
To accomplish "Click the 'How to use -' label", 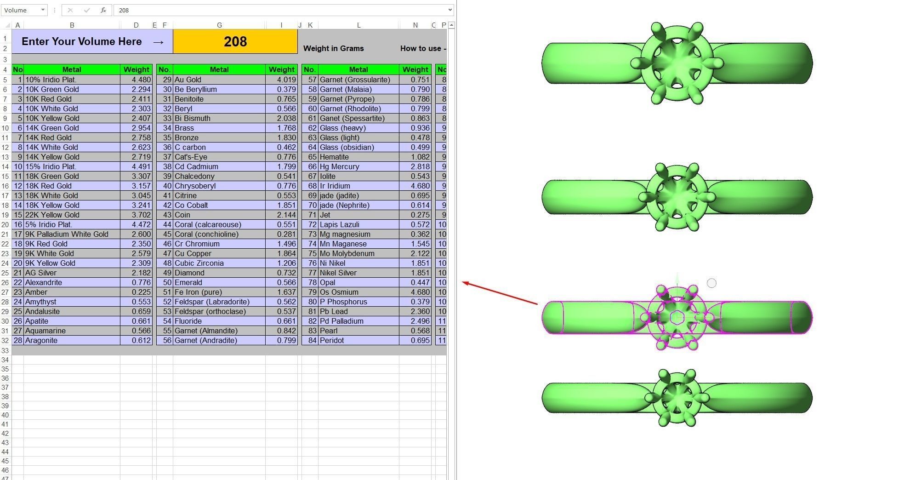I will tap(423, 48).
